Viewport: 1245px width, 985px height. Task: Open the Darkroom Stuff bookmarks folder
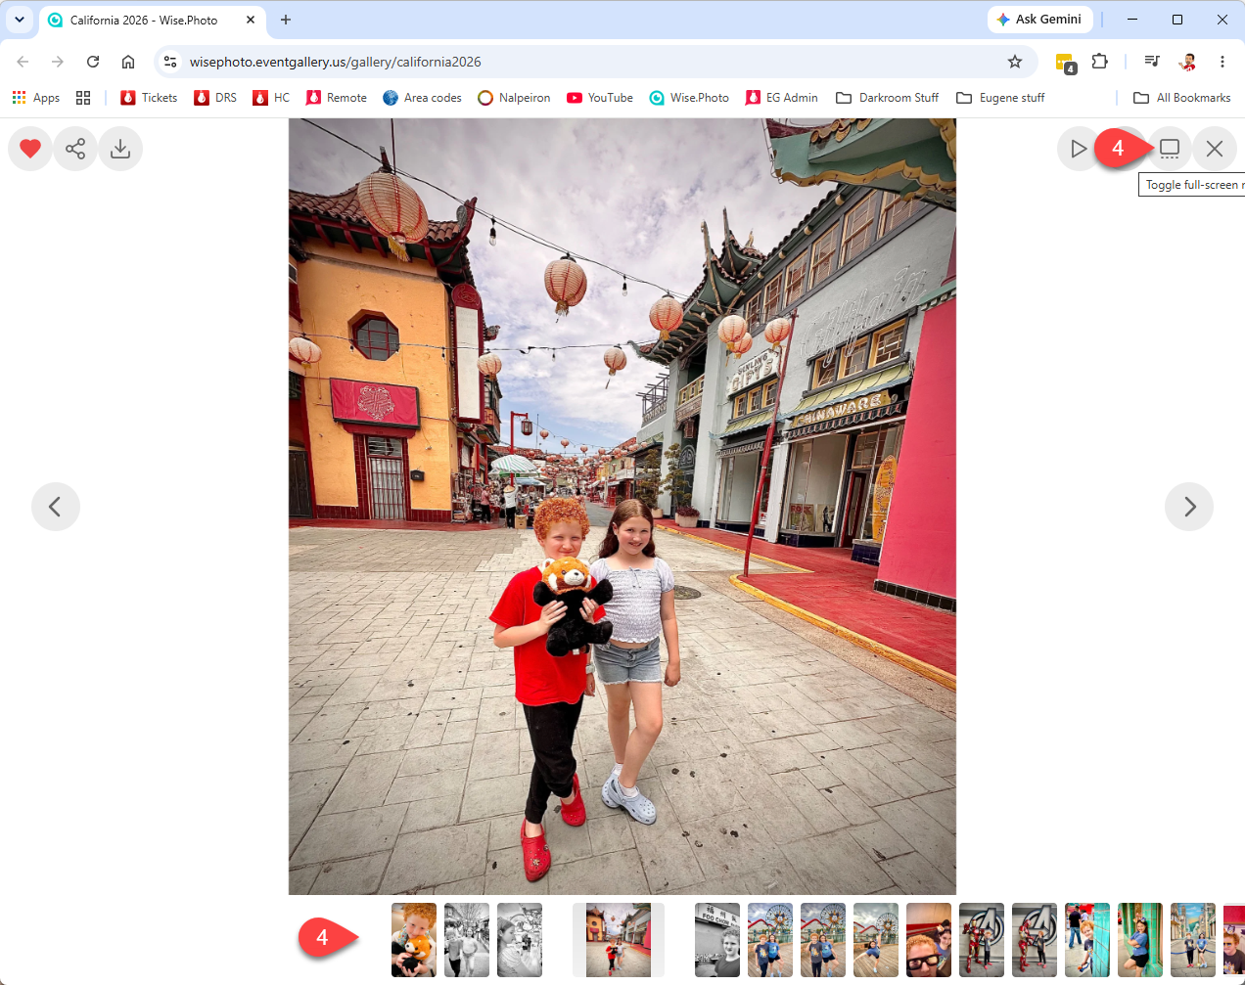[x=888, y=98]
